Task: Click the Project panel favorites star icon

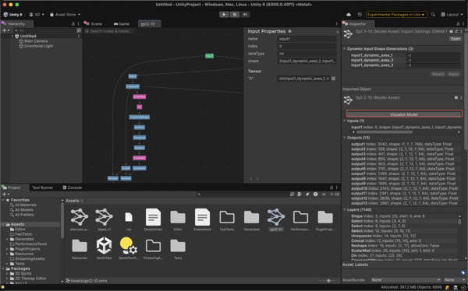Action: (x=324, y=195)
